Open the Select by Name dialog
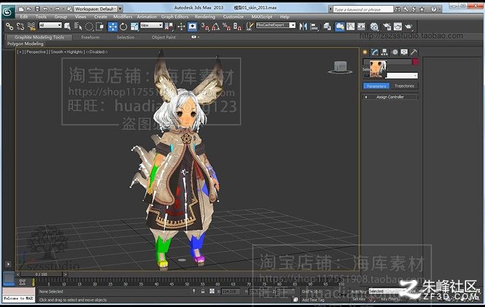The width and height of the screenshot is (485, 307). pos(78,26)
